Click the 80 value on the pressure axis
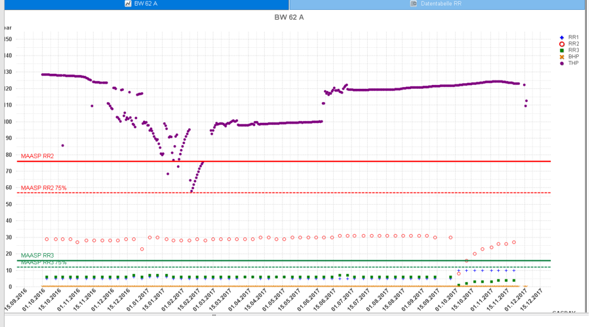The width and height of the screenshot is (611, 327). tap(8, 155)
